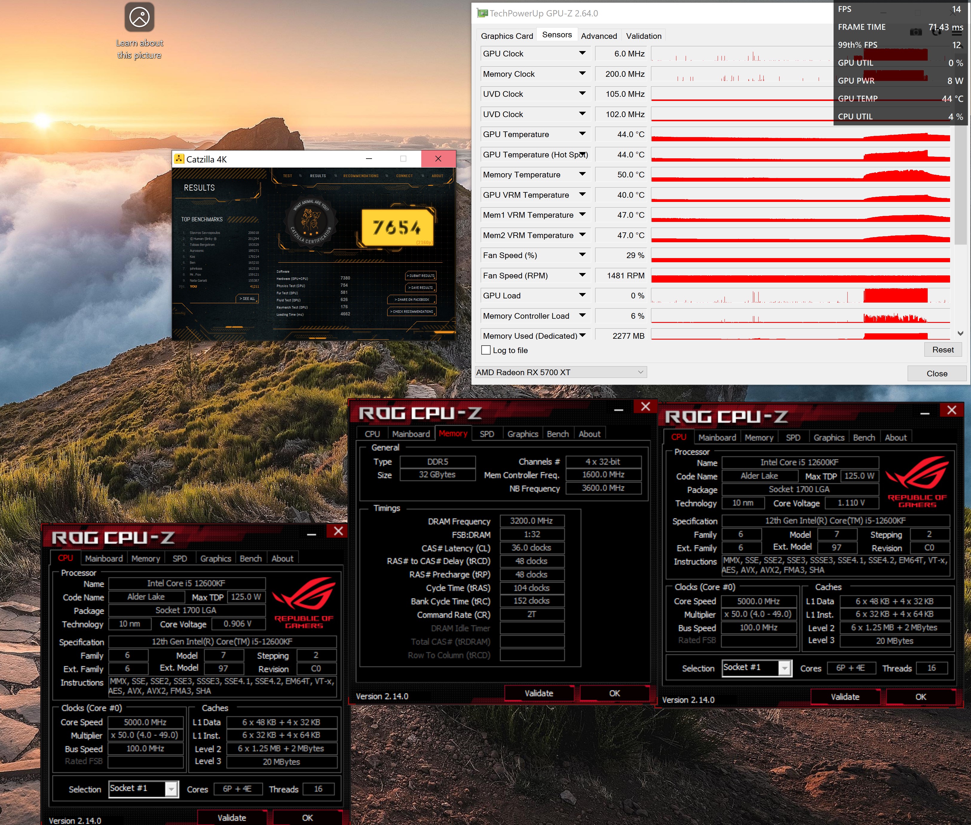
Task: Open the 'Learn about this picture' desktop icon
Action: click(x=140, y=32)
